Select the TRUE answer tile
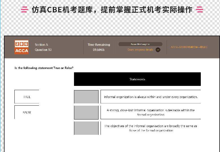 click(x=27, y=97)
